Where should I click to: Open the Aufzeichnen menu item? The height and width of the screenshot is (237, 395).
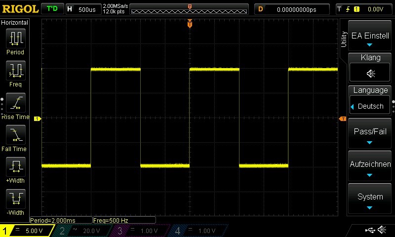point(370,167)
